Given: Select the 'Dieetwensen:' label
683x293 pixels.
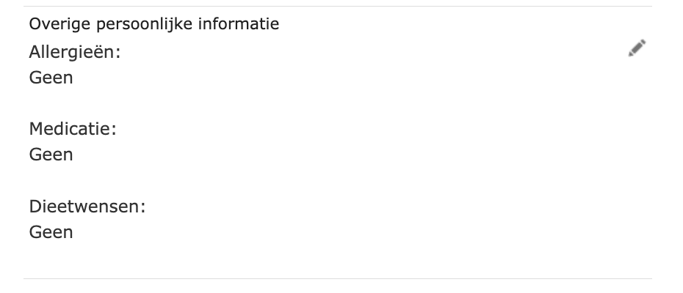Looking at the screenshot, I should click(x=87, y=207).
